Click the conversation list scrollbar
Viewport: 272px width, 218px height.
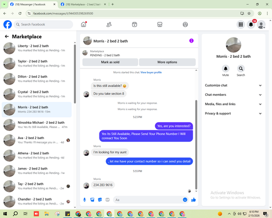tap(75, 74)
